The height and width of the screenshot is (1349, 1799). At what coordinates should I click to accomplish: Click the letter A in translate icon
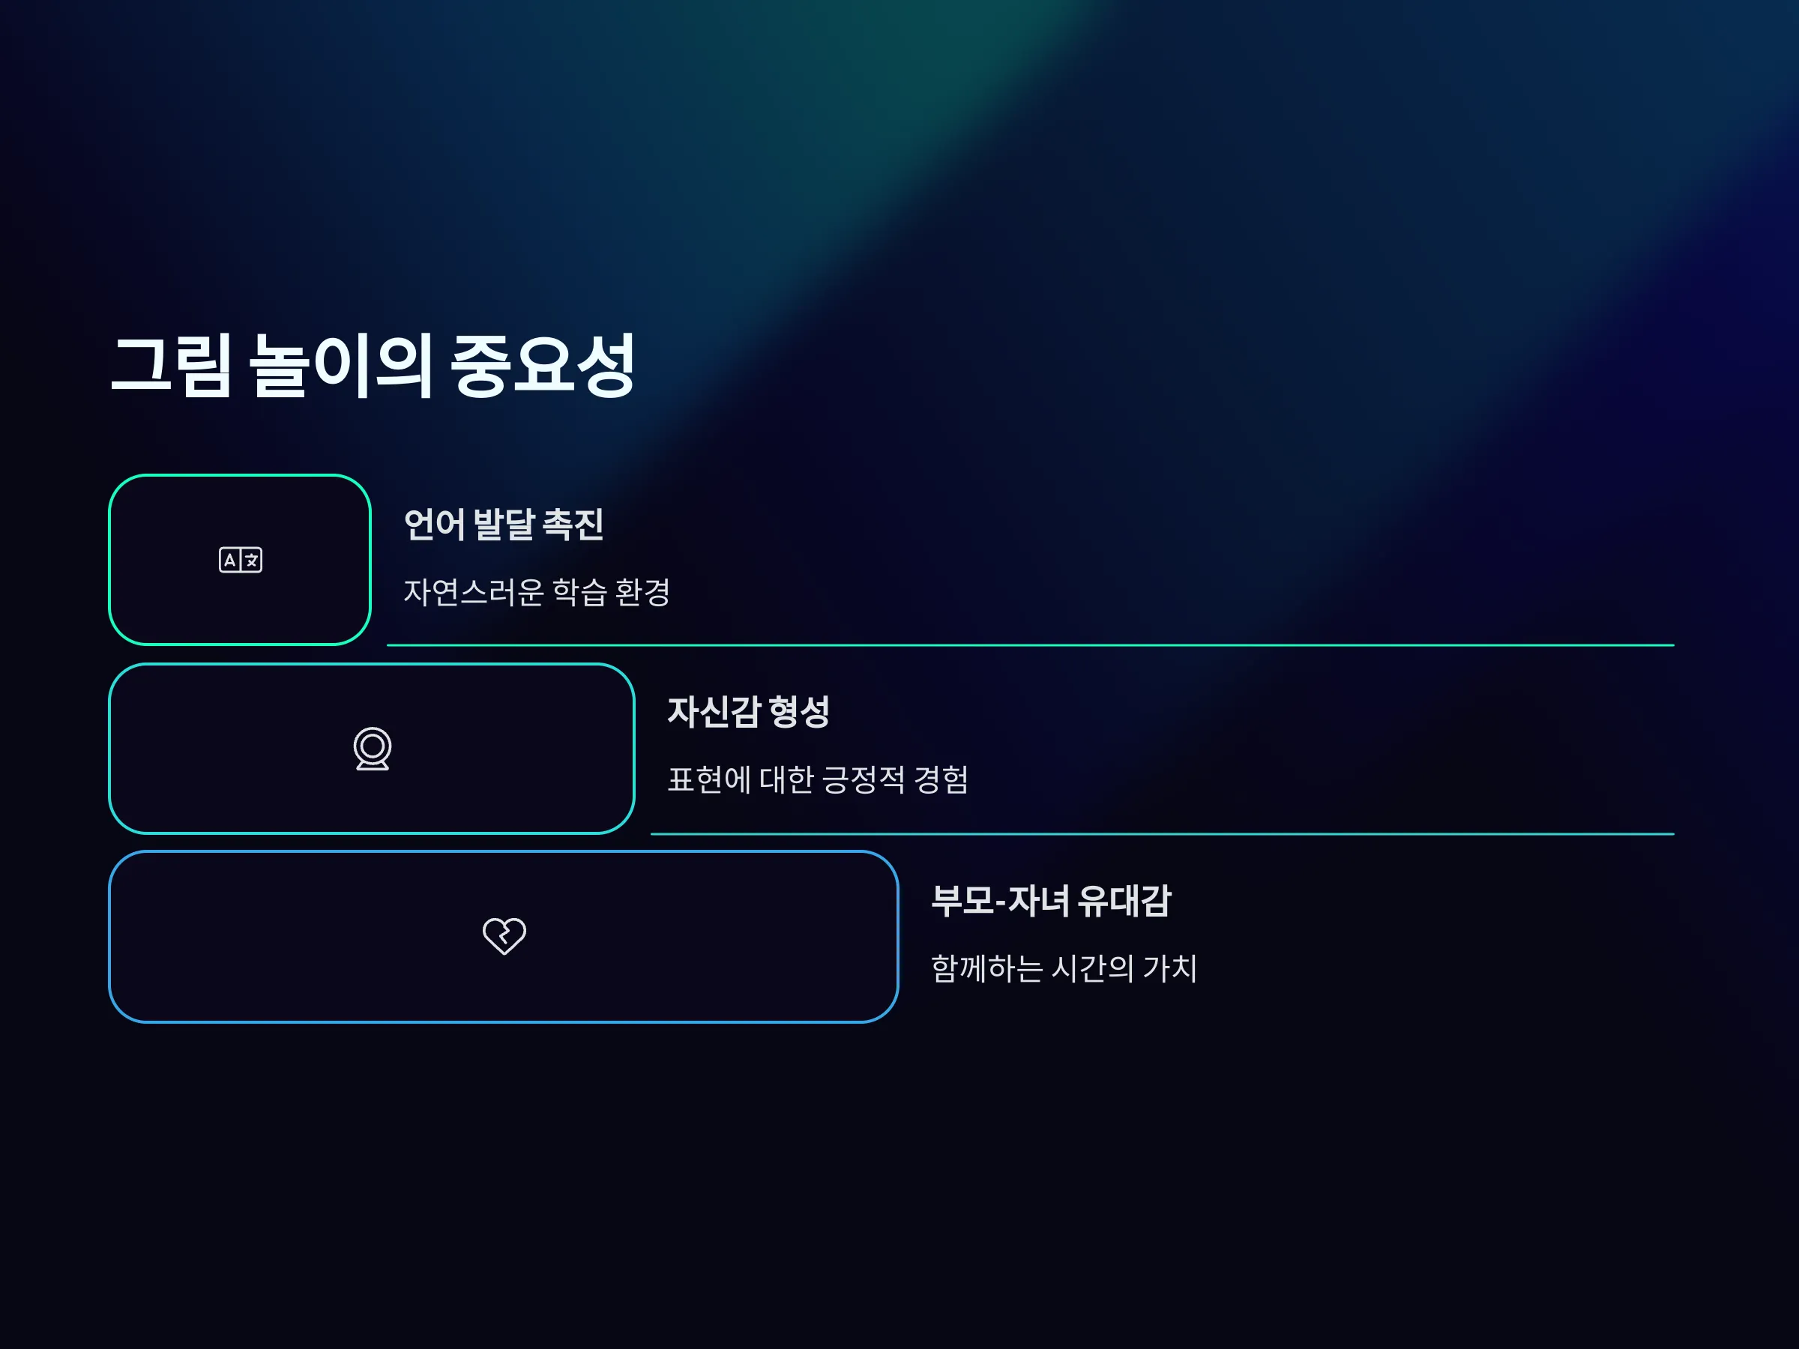[x=230, y=559]
